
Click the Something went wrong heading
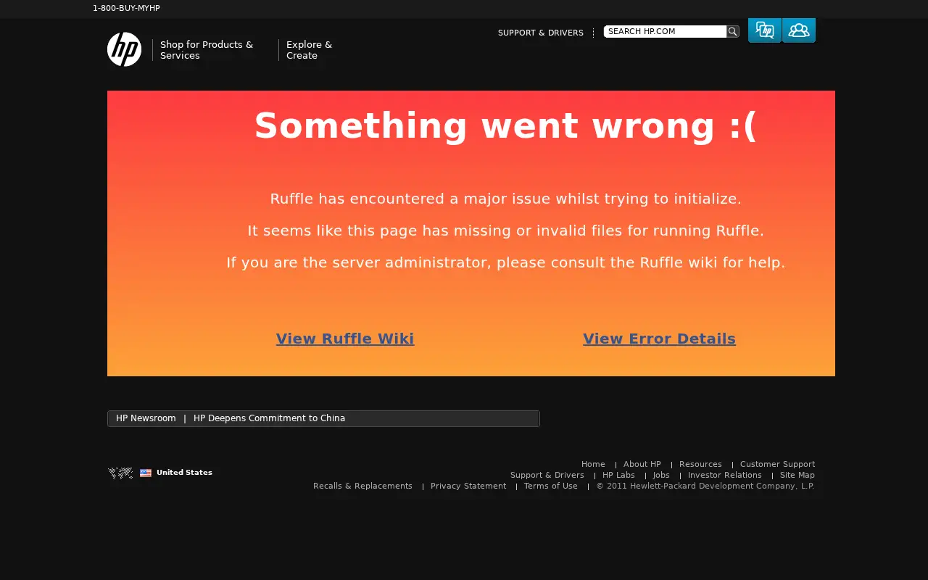tap(505, 125)
